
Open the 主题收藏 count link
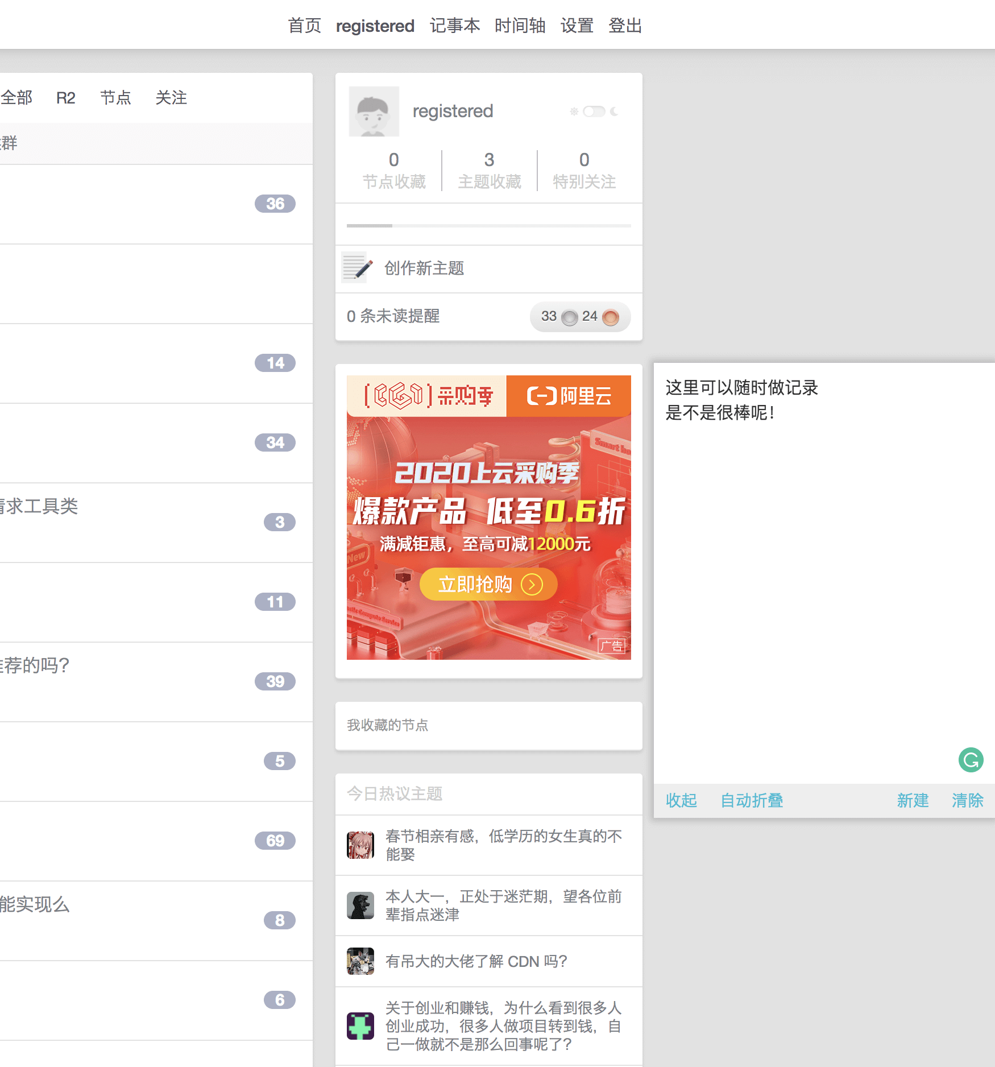click(490, 170)
